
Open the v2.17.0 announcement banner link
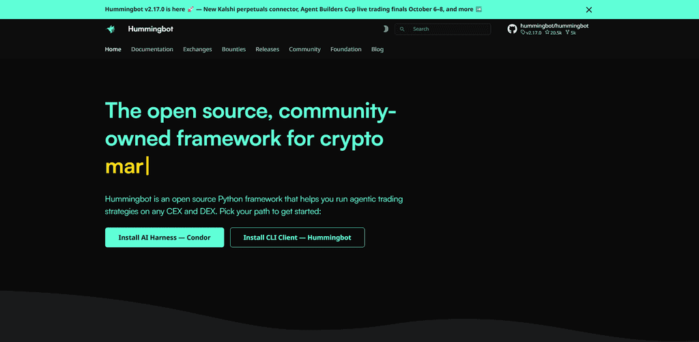coord(294,10)
